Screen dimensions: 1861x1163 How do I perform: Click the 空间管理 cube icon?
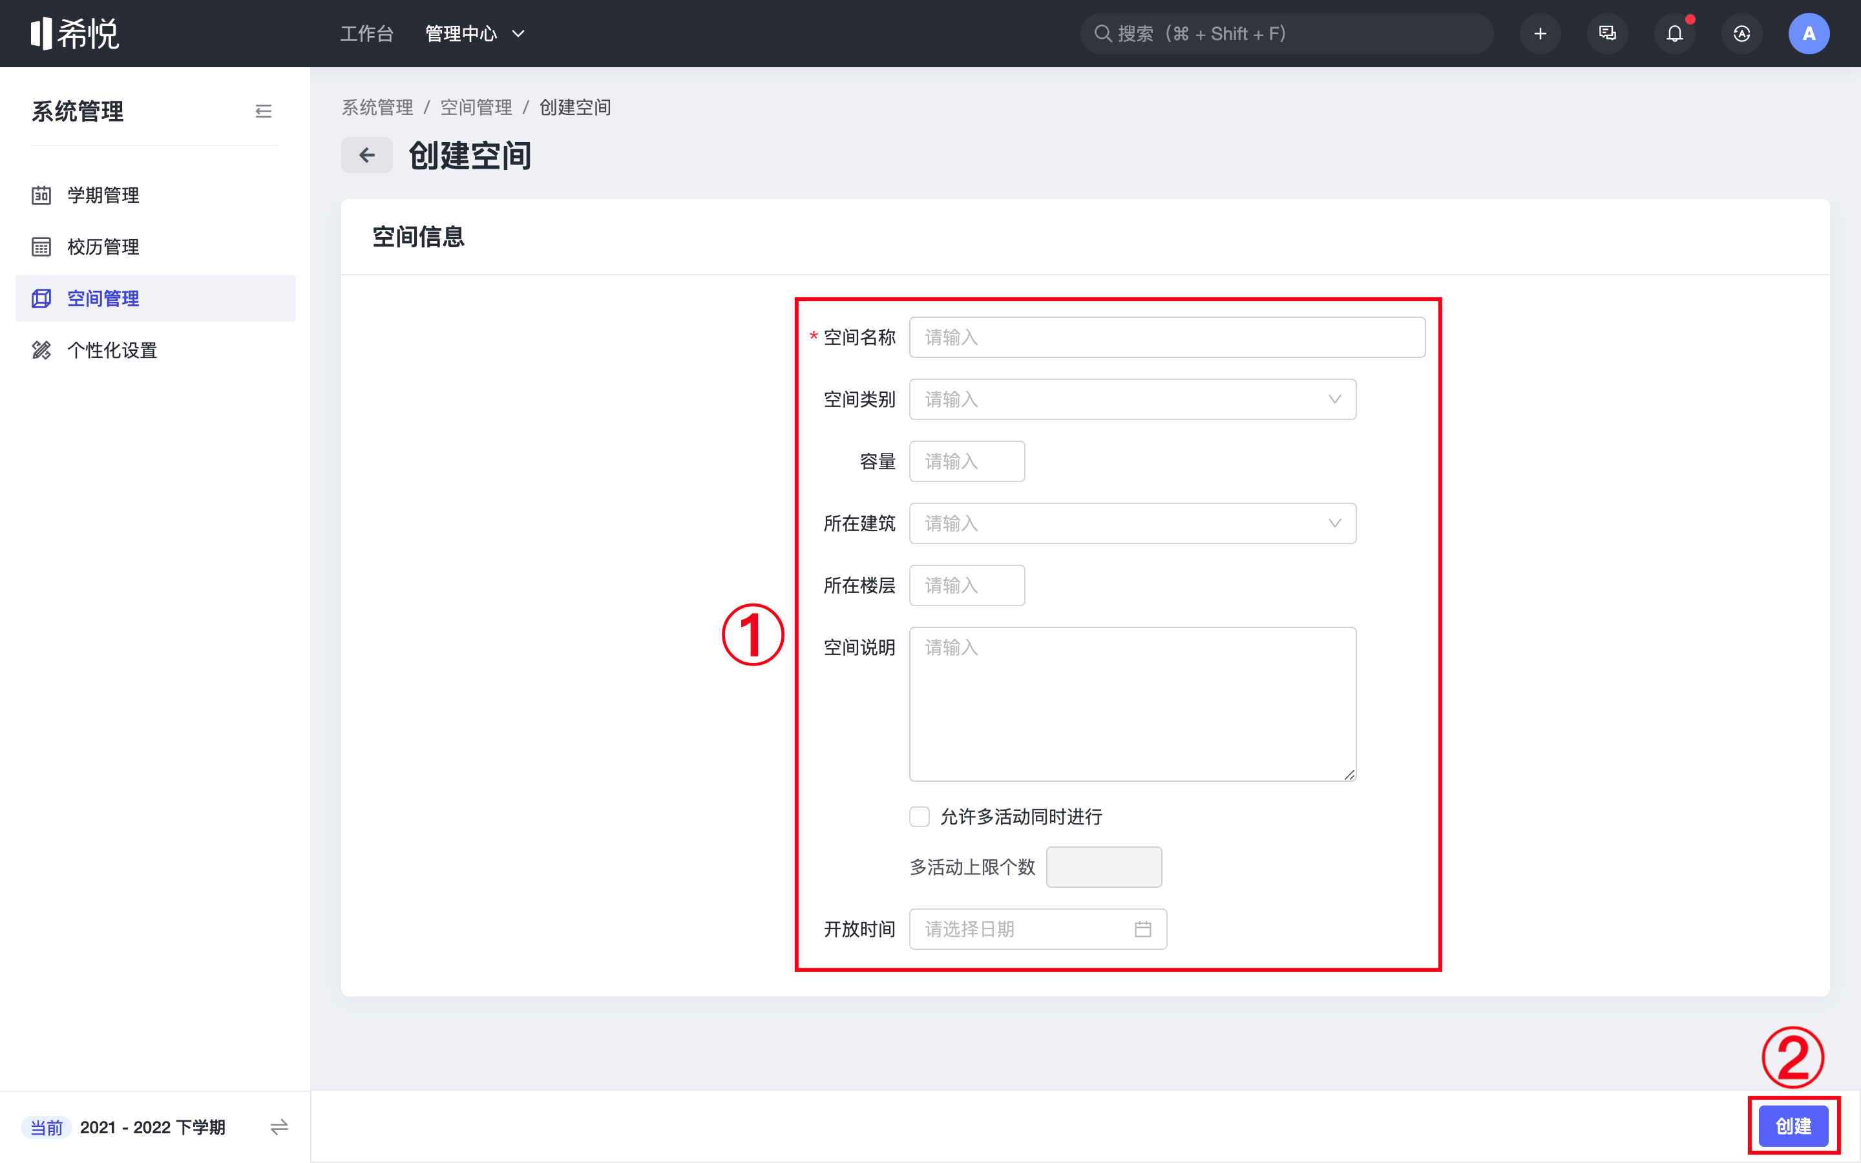41,299
